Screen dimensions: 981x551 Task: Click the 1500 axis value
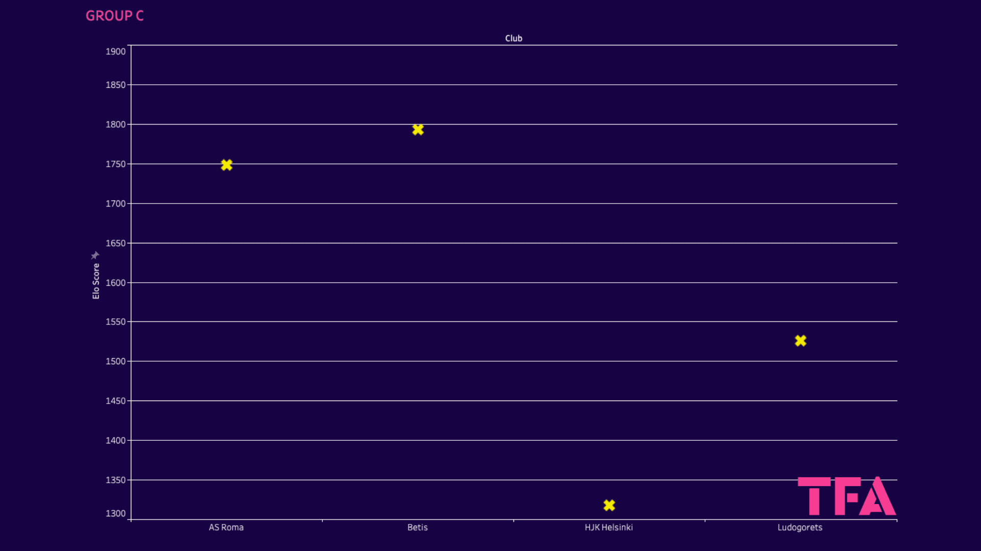coord(115,361)
